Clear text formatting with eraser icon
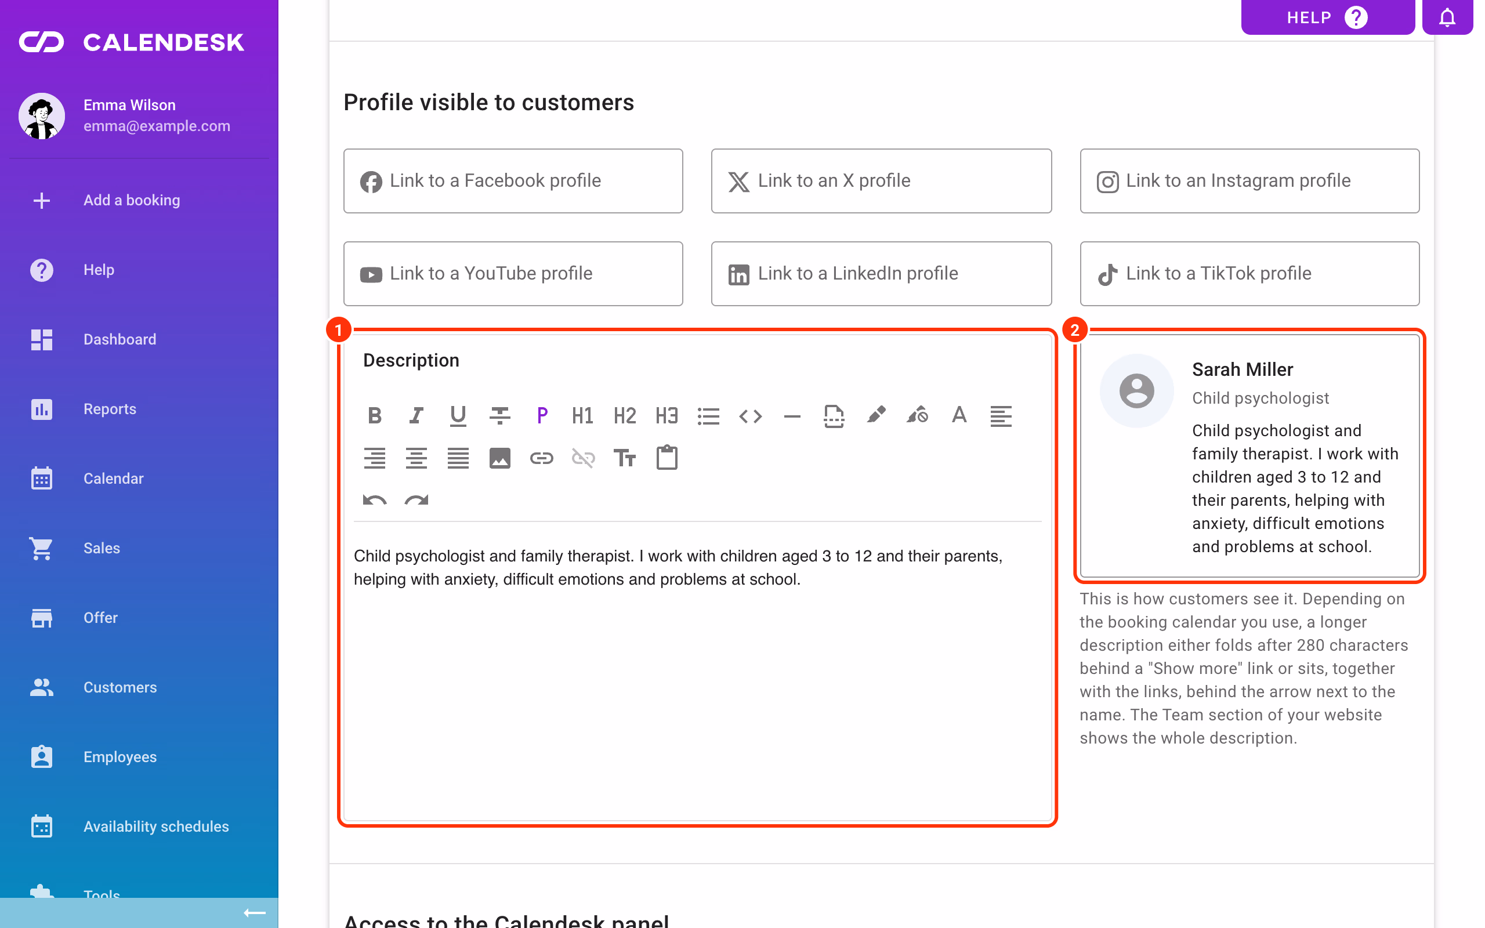The image size is (1485, 928). 917,415
